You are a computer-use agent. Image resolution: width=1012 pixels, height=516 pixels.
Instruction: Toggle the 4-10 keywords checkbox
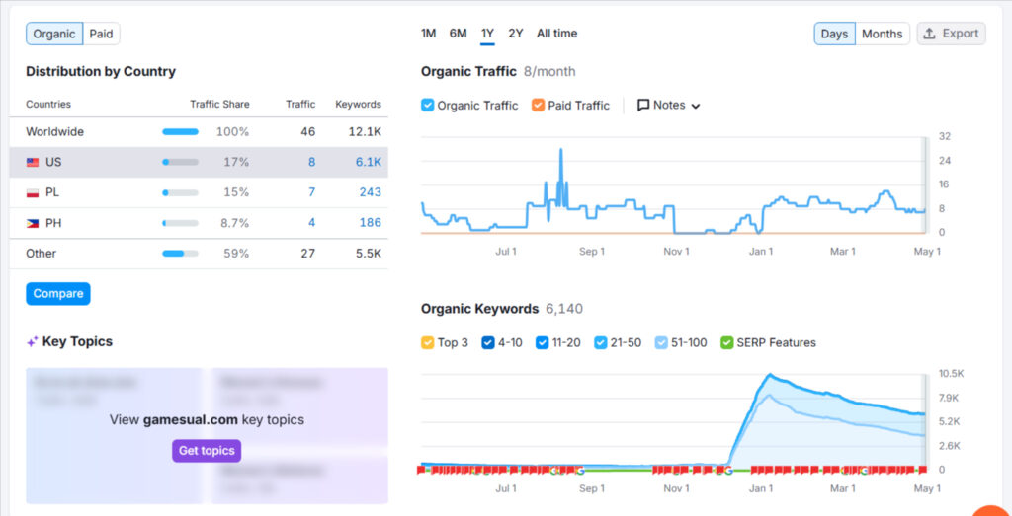click(488, 342)
